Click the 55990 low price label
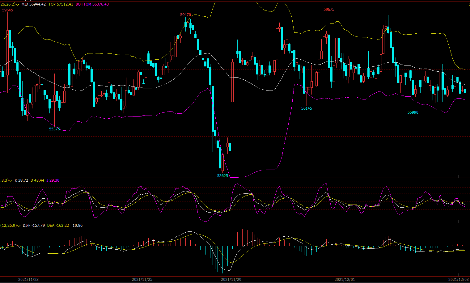This screenshot has width=470, height=283. tap(413, 112)
